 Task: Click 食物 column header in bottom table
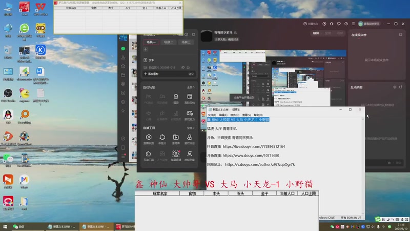[x=192, y=194]
